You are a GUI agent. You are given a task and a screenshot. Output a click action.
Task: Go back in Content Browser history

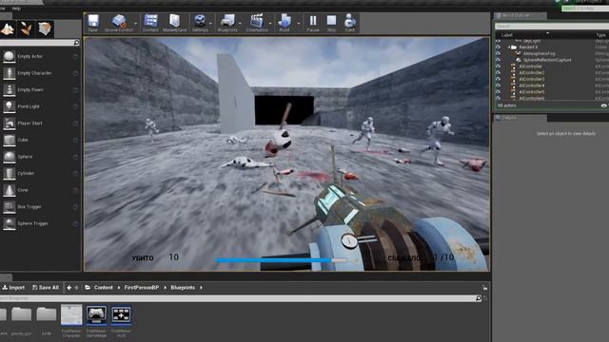click(69, 288)
